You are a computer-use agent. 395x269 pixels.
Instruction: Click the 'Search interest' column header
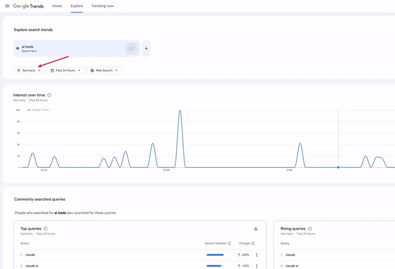215,244
